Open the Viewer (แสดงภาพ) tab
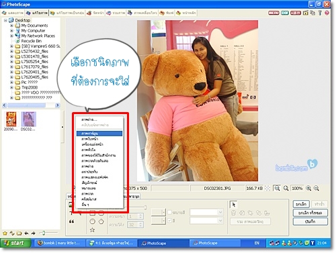 pos(13,13)
